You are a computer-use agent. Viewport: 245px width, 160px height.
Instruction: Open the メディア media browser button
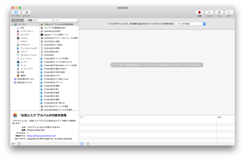pyautogui.click(x=26, y=12)
